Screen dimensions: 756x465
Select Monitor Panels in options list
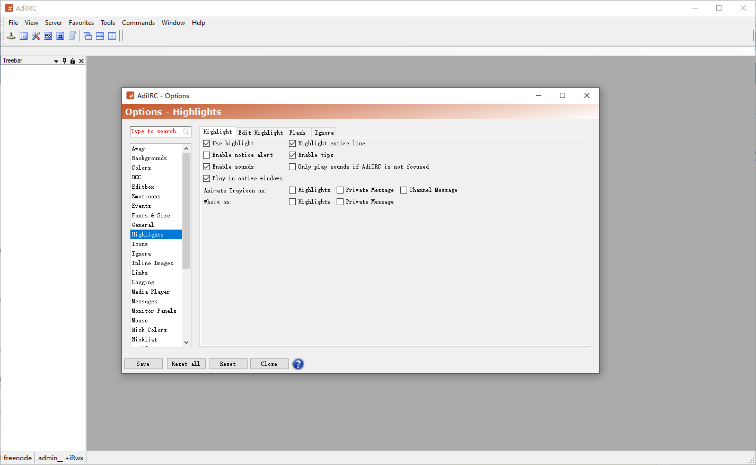pyautogui.click(x=156, y=311)
